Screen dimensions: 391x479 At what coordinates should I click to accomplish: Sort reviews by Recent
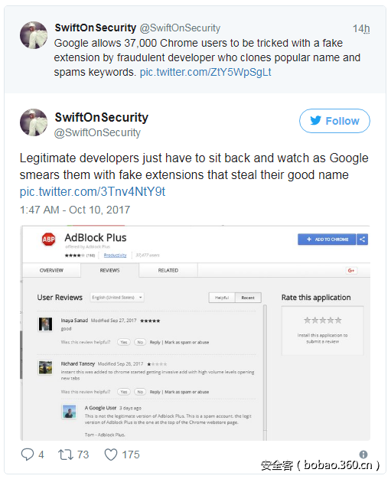[x=248, y=298]
